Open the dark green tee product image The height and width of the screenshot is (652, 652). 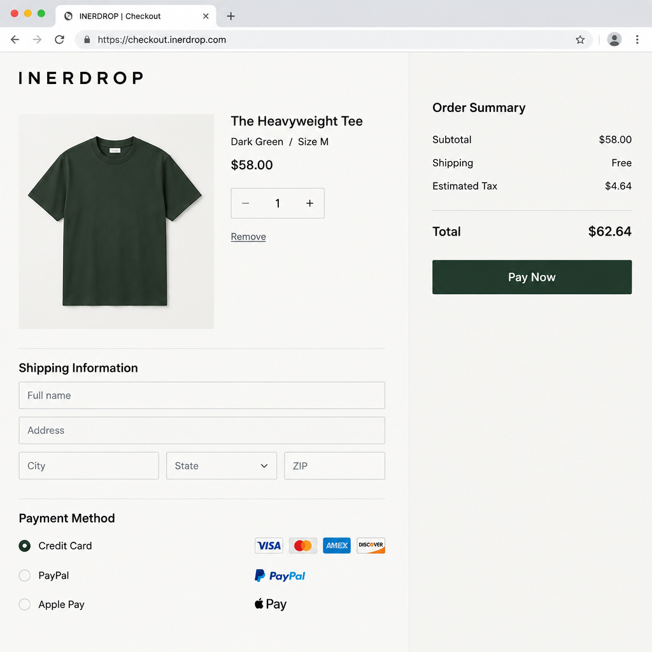(117, 221)
